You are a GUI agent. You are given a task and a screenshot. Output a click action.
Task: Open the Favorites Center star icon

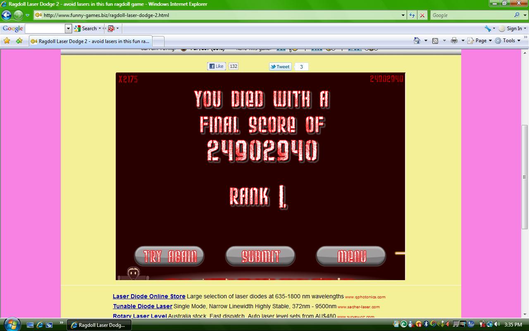[x=7, y=41]
